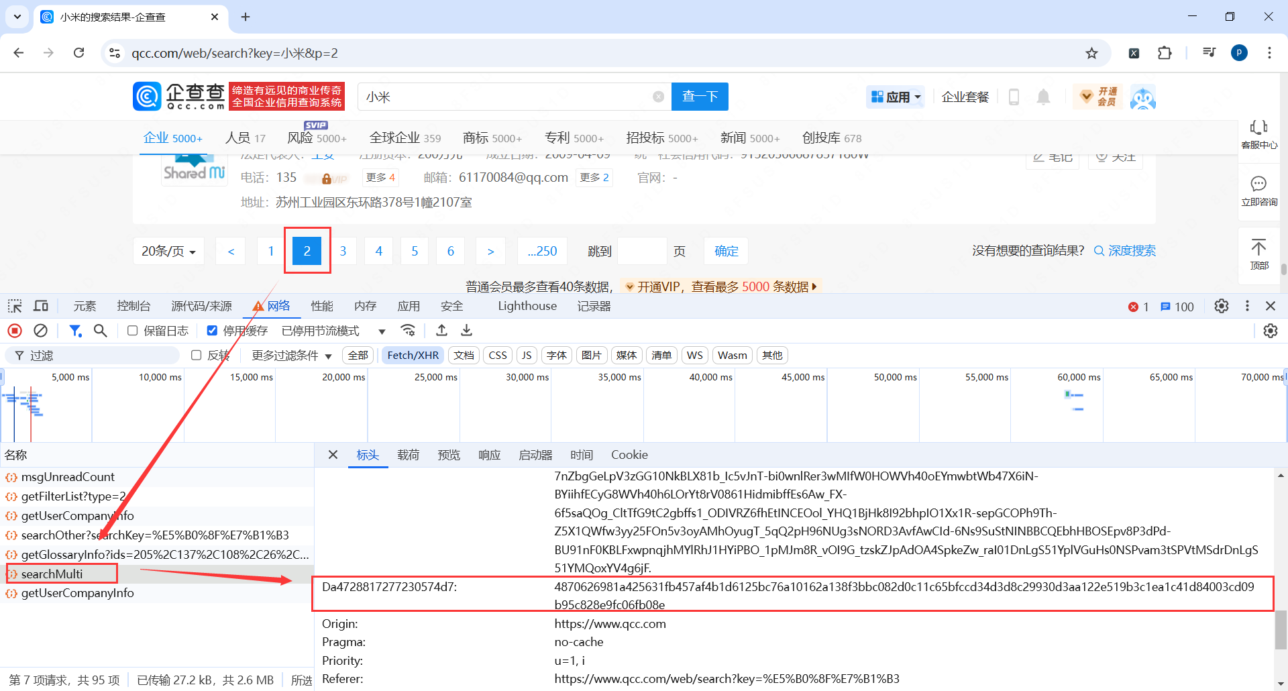Focus the network 过滤 text field
Image resolution: width=1288 pixels, height=691 pixels.
click(x=93, y=356)
